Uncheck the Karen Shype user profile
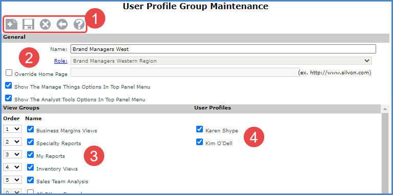Image resolution: width=393 pixels, height=195 pixels. point(199,129)
